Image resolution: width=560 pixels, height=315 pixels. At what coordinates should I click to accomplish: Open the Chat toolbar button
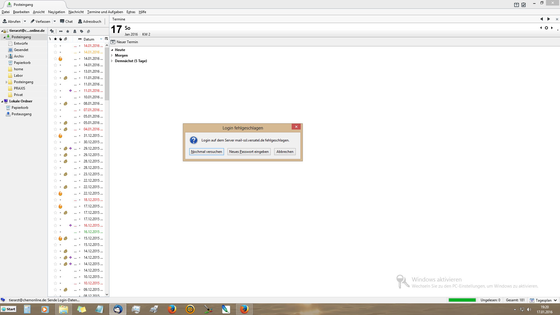[66, 21]
